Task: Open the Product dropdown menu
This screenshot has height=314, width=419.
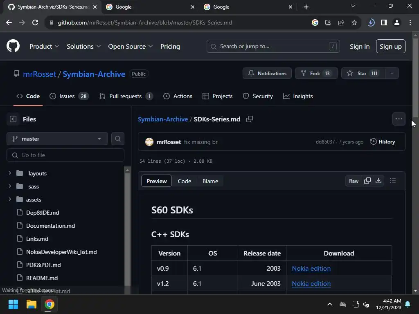Action: pos(44,47)
